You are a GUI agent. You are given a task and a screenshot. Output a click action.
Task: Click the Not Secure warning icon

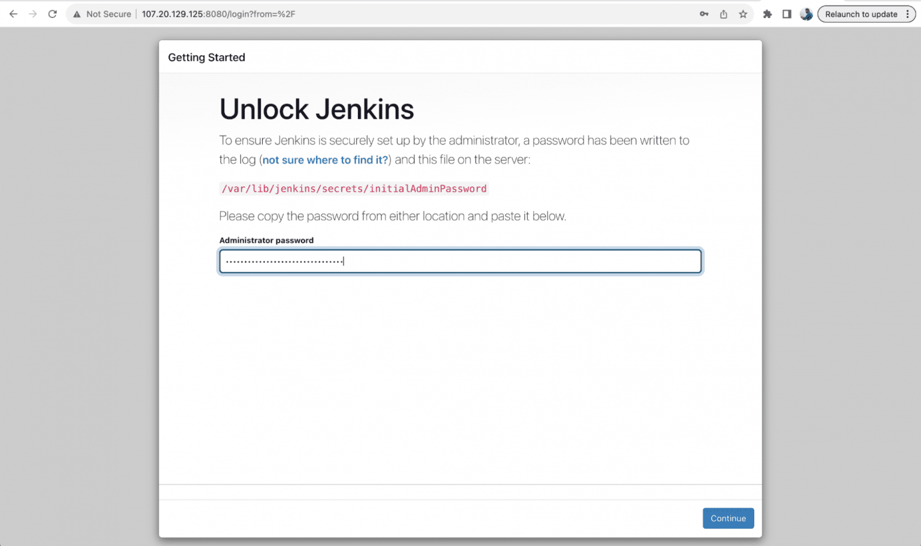point(77,14)
